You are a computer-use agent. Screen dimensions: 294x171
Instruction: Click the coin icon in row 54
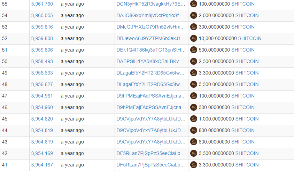[x=193, y=15]
